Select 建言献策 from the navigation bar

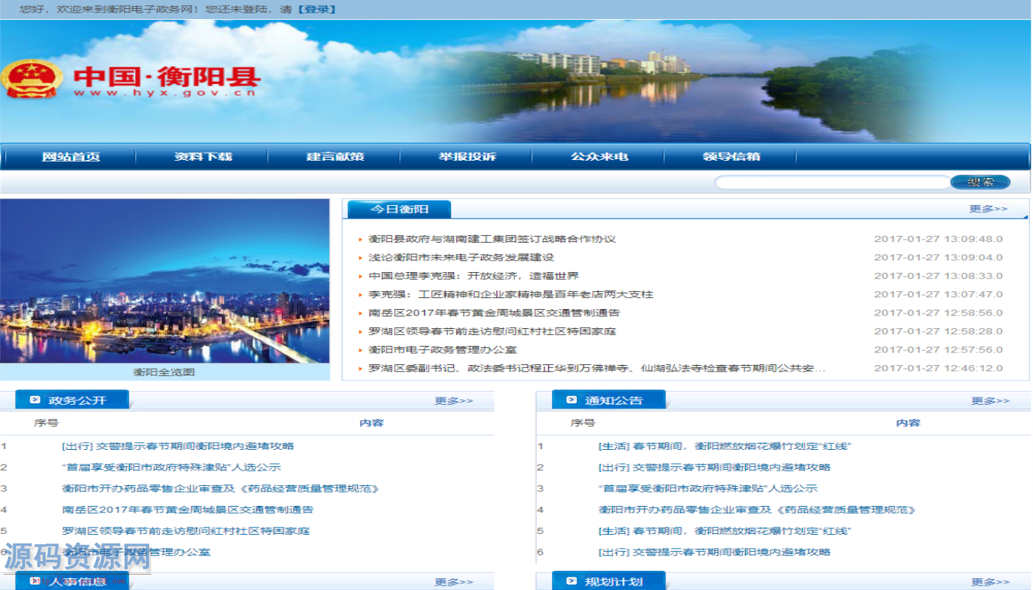click(x=335, y=157)
